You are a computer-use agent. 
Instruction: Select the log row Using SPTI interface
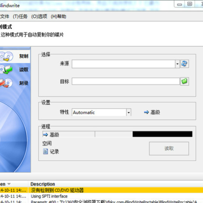click(101, 196)
